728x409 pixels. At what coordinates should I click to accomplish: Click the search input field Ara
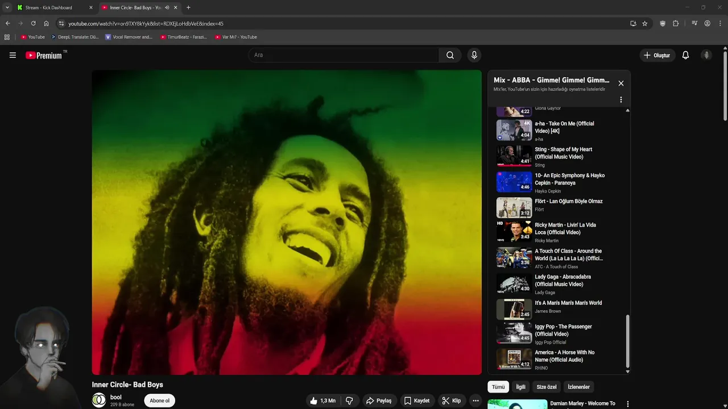(344, 55)
